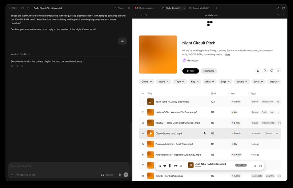Image resolution: width=293 pixels, height=188 pixels.
Task: Open the Mood filter dropdown
Action: (x=163, y=82)
